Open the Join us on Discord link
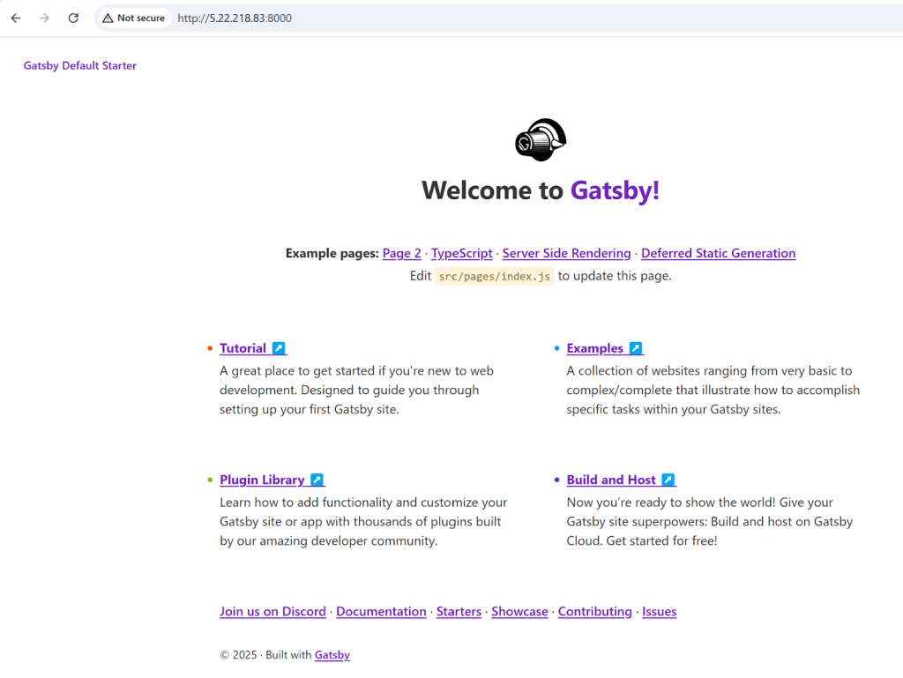The image size is (903, 678). [x=273, y=611]
